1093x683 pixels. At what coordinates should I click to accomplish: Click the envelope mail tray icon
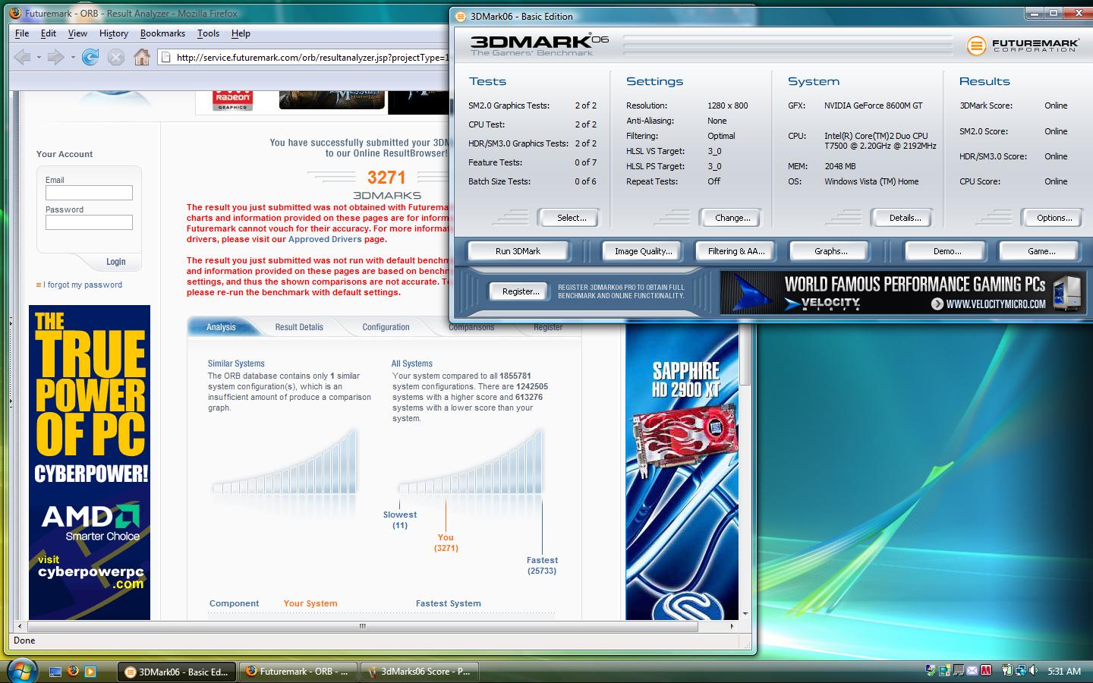coord(972,671)
